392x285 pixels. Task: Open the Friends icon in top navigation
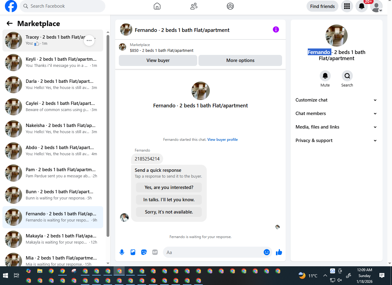(194, 6)
